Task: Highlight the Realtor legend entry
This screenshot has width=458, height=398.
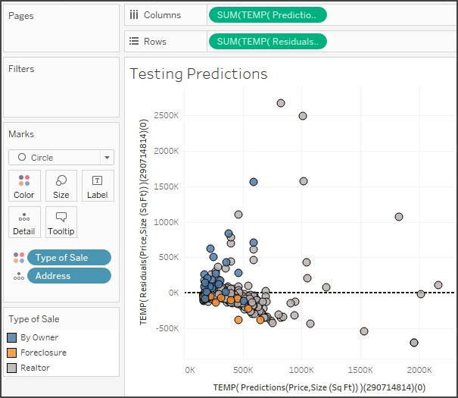Action: [x=35, y=368]
